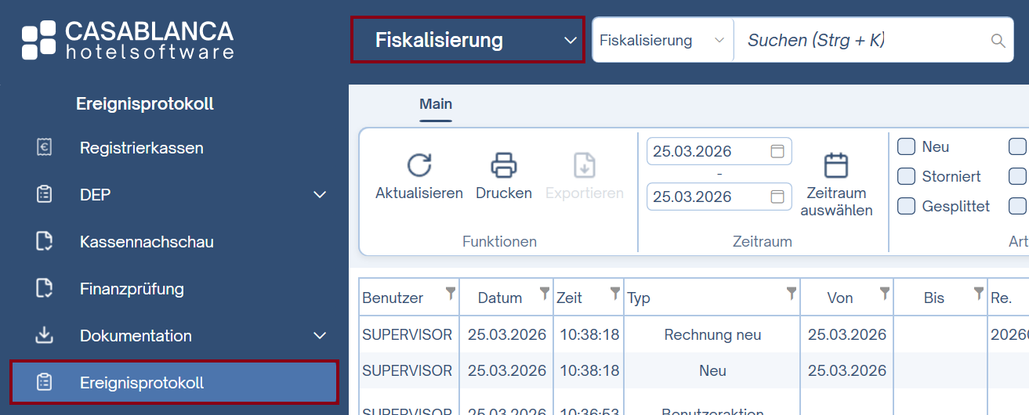Viewport: 1029px width, 415px height.
Task: Expand the DEP sidebar menu
Action: point(320,195)
